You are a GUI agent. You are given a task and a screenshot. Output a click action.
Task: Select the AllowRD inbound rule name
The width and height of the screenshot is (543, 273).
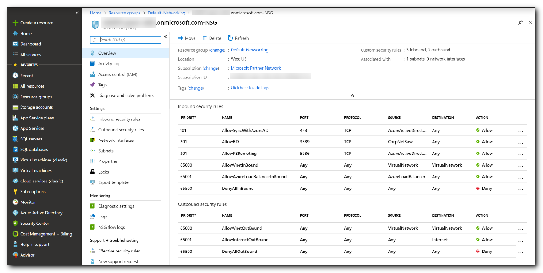tap(230, 142)
